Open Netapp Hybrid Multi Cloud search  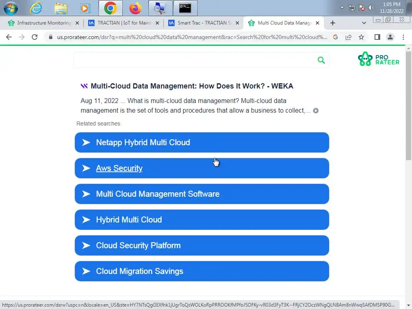point(202,142)
